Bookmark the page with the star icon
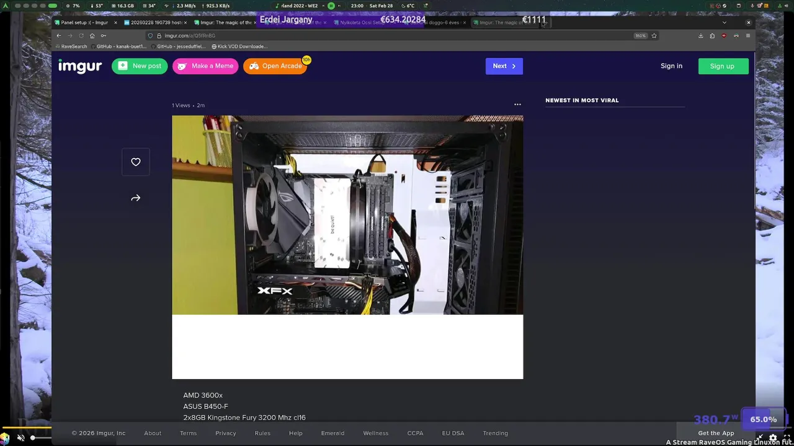This screenshot has height=446, width=794. tap(654, 35)
